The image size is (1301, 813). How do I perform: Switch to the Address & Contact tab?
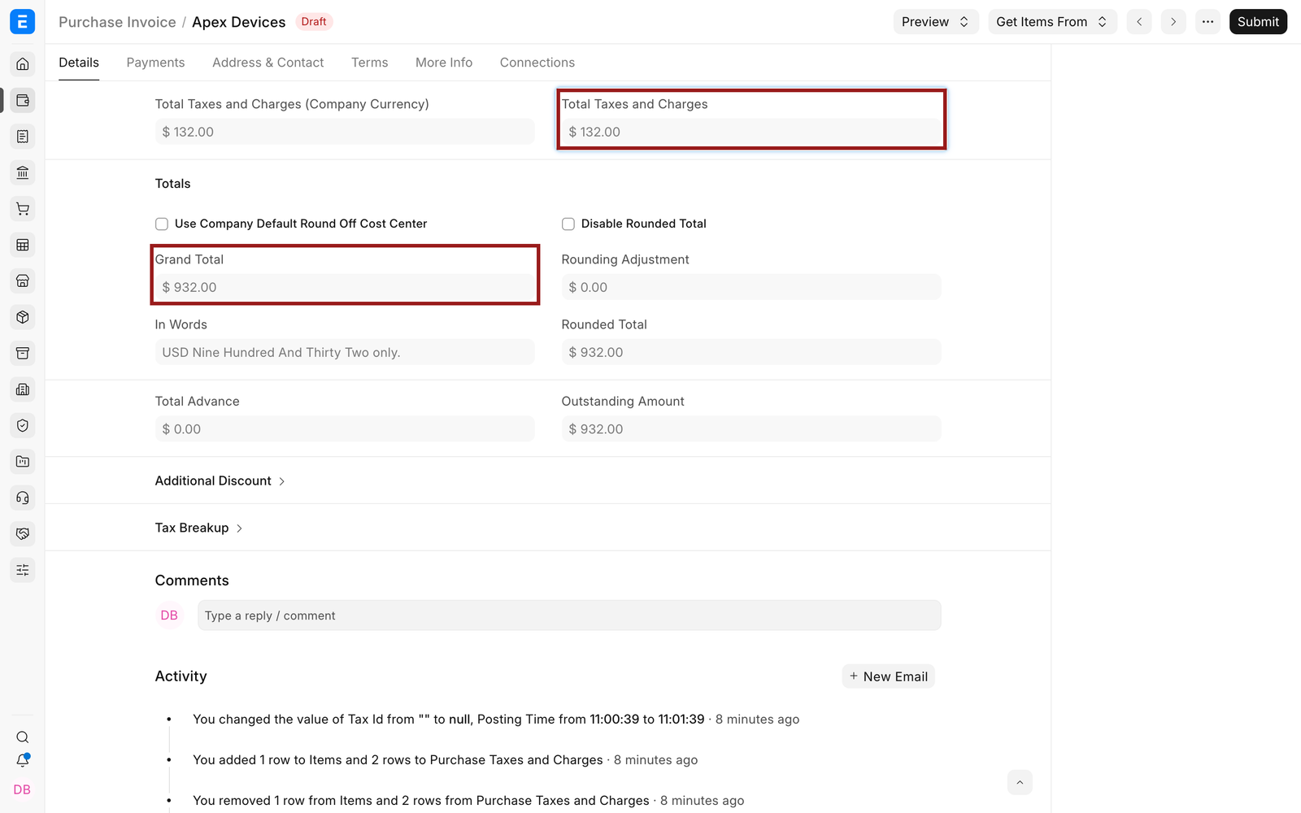(x=268, y=63)
